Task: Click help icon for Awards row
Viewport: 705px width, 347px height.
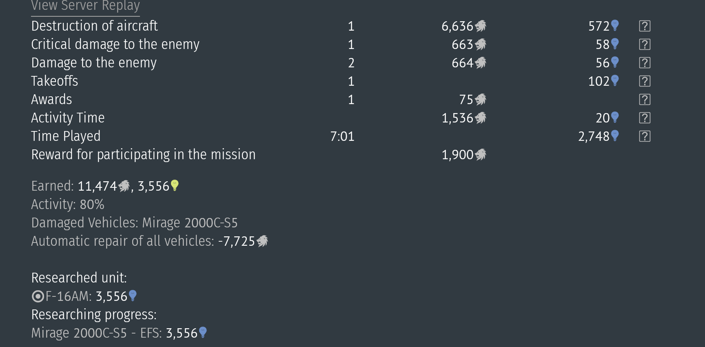Action: click(645, 100)
